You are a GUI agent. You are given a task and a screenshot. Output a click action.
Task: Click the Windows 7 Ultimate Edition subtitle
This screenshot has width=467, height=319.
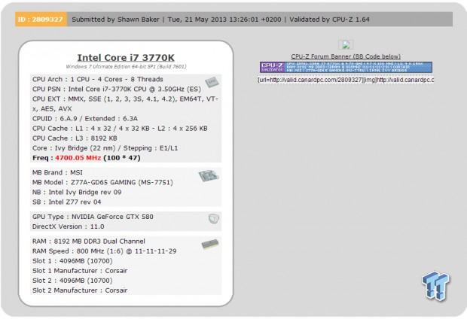point(126,66)
